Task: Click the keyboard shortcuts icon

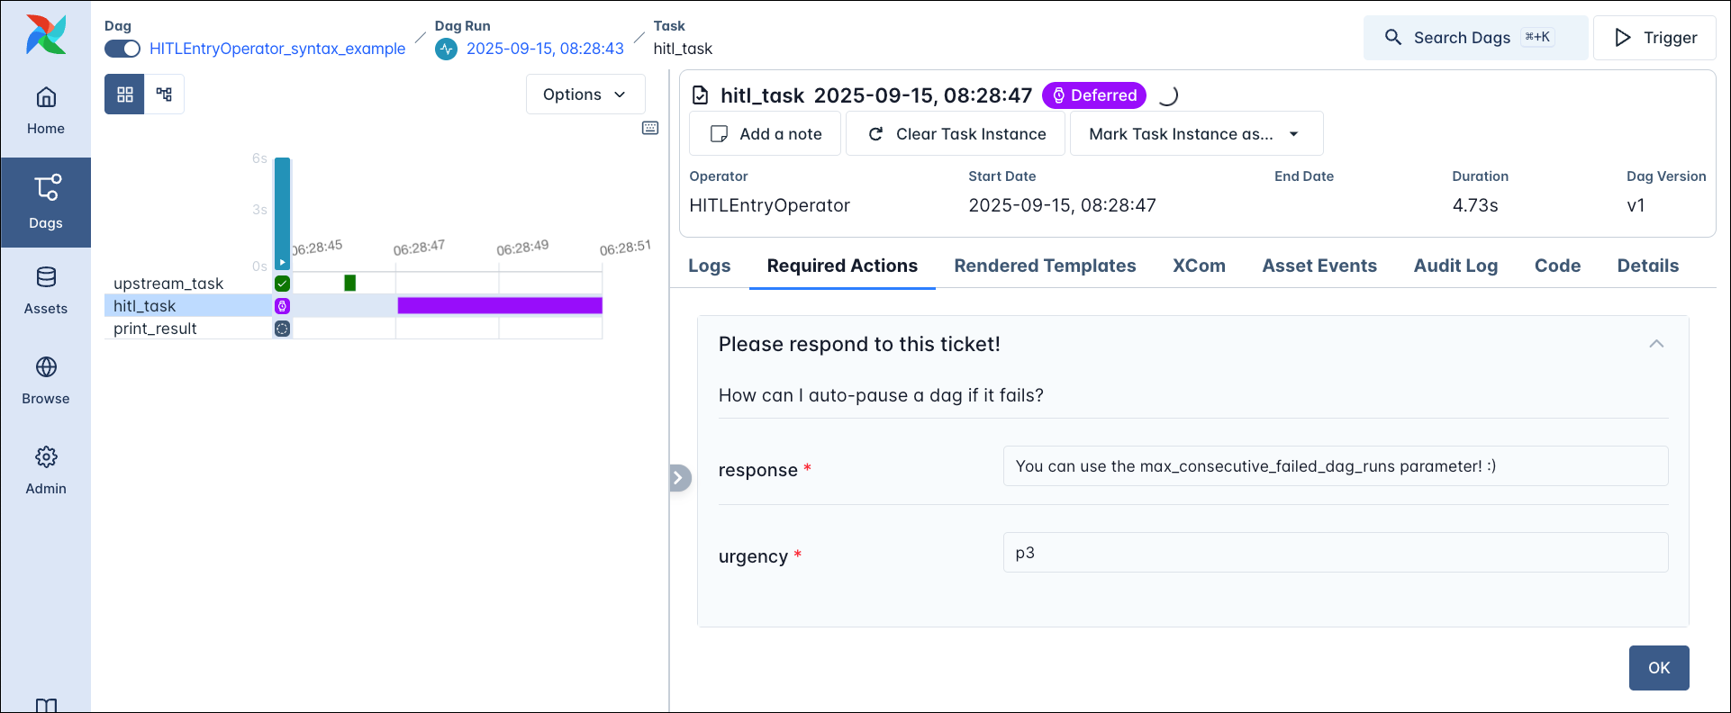Action: coord(650,128)
